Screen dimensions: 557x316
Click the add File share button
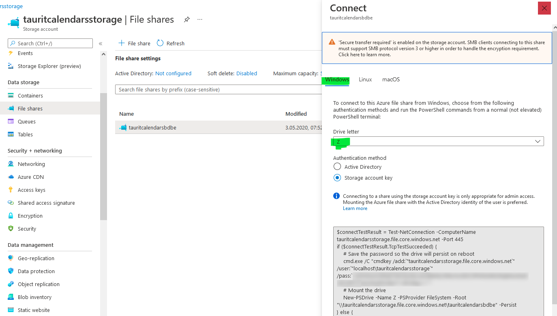click(x=134, y=44)
